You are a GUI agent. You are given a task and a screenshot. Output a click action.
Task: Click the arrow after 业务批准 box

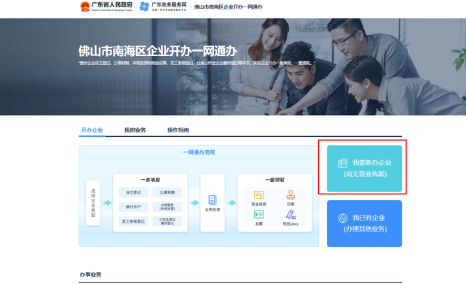232,203
